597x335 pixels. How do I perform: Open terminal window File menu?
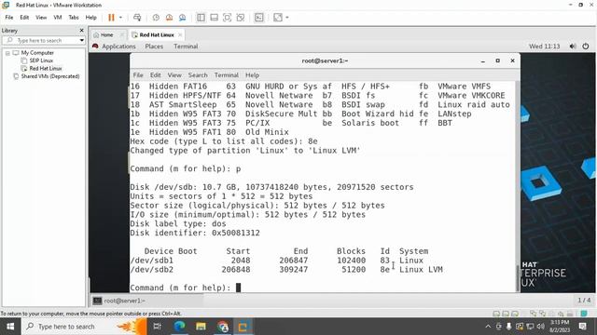tap(138, 75)
